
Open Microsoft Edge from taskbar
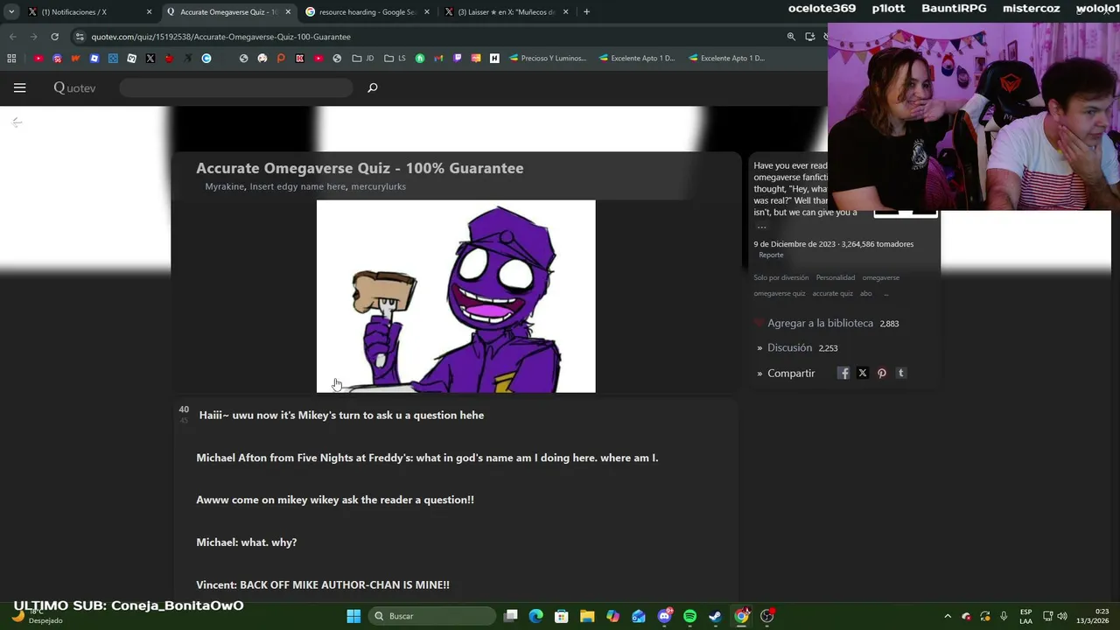coord(536,616)
